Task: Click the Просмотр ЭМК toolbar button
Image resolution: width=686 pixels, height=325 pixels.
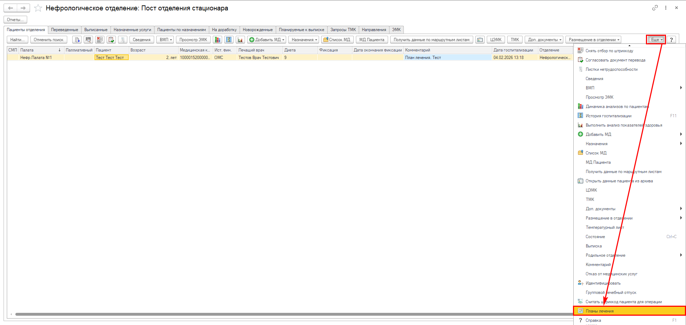Action: point(193,40)
